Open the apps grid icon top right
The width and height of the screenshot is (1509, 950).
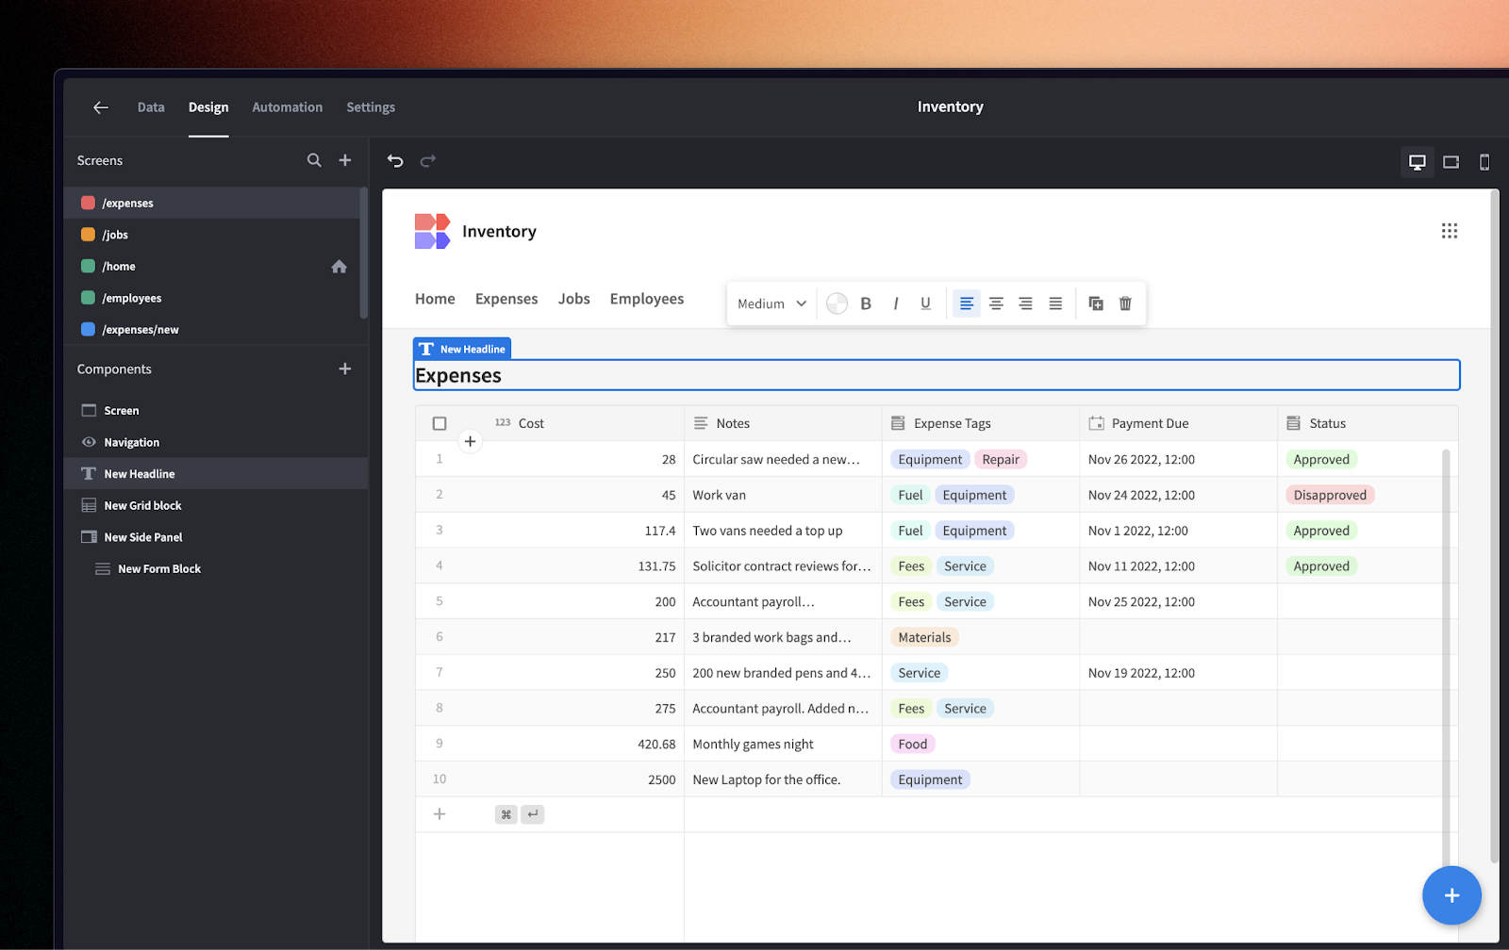coord(1450,230)
